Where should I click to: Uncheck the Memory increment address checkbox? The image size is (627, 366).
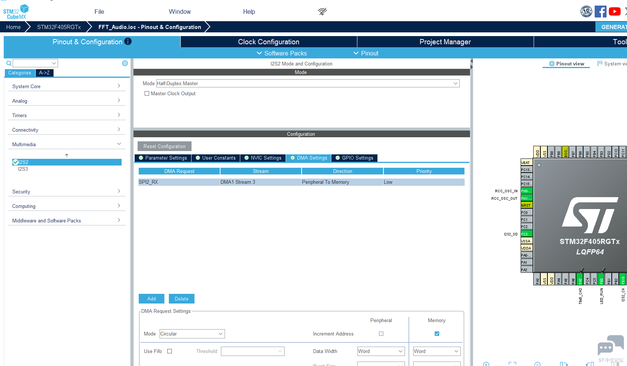[437, 334]
